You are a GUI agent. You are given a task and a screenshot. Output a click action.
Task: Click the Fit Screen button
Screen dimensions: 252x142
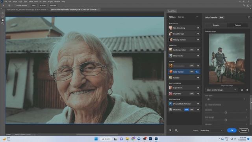point(43,6)
